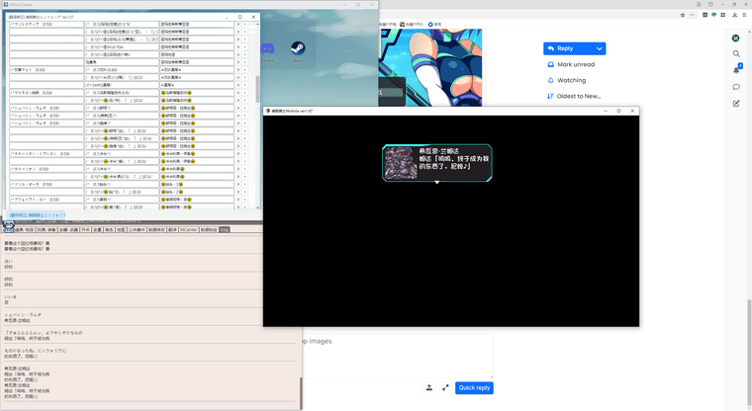Screen dimensions: 752x411
Task: Click the + button on the カモーリオン・イプシロン row
Action: (244, 154)
